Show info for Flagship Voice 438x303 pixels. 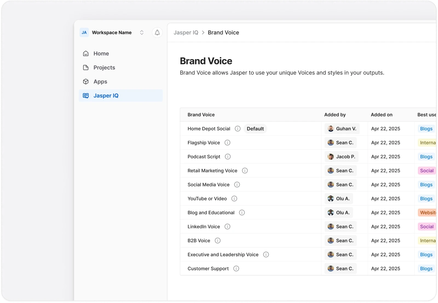coord(227,143)
